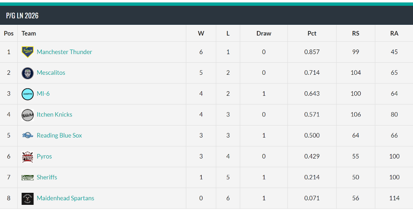The height and width of the screenshot is (211, 413).
Task: Click the Itchen Knicks grey logo
Action: click(27, 115)
